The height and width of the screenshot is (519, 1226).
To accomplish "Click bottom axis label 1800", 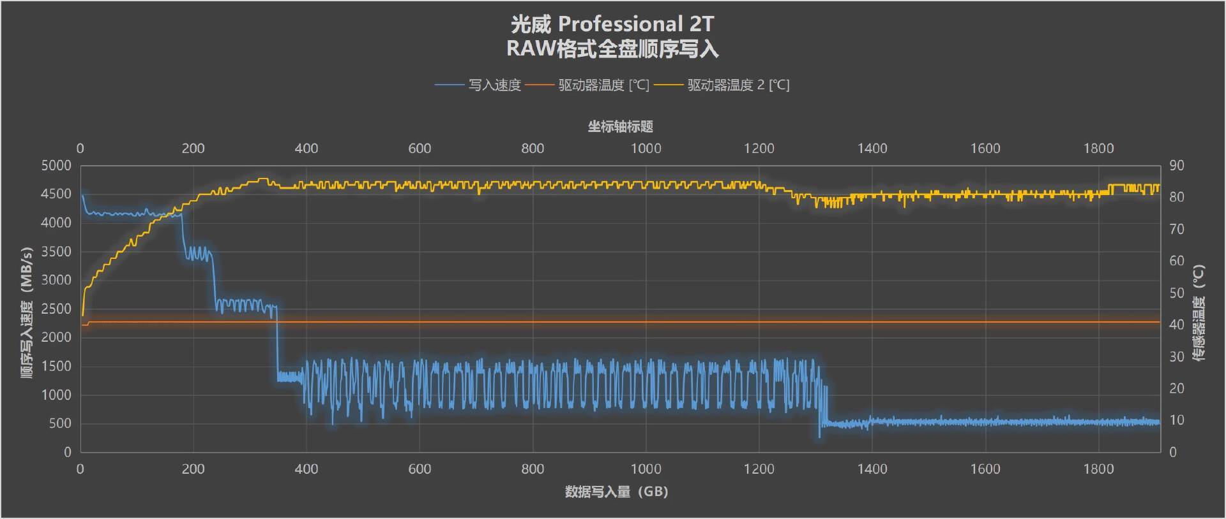I will [x=1098, y=469].
